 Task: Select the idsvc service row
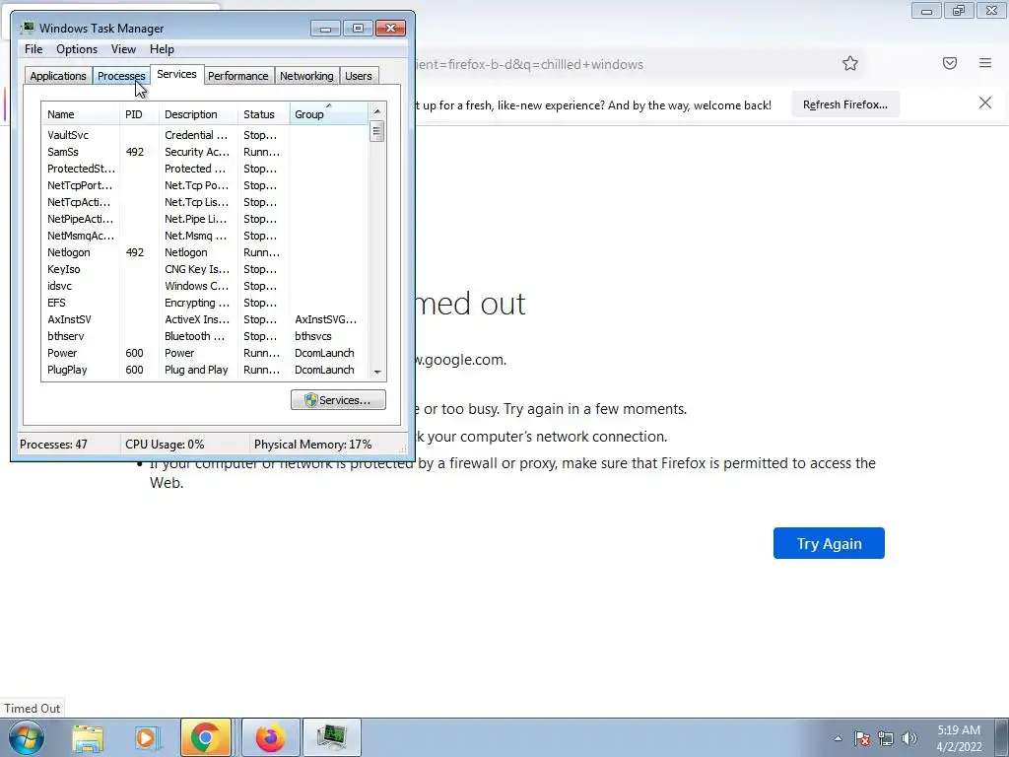click(x=205, y=286)
